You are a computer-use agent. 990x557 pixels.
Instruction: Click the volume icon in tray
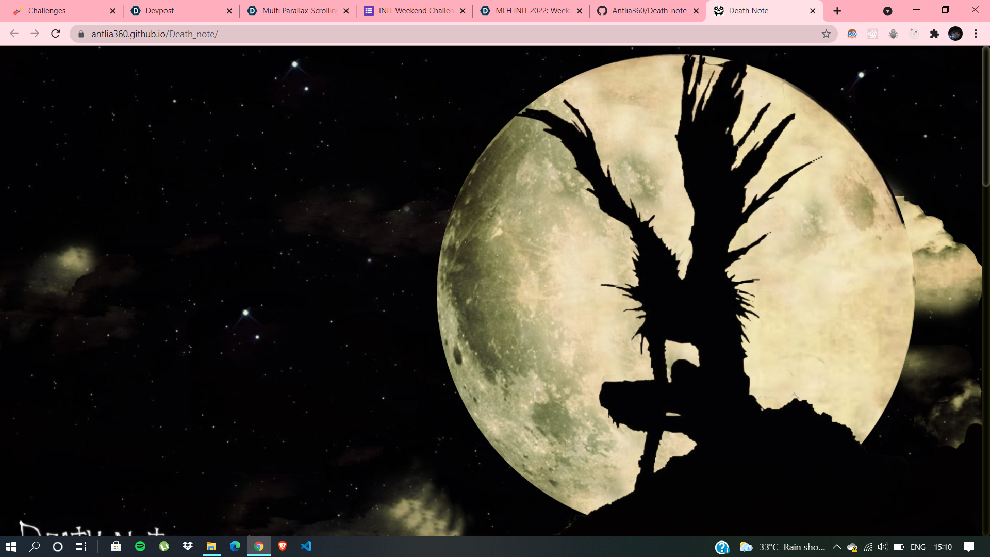[x=882, y=547]
